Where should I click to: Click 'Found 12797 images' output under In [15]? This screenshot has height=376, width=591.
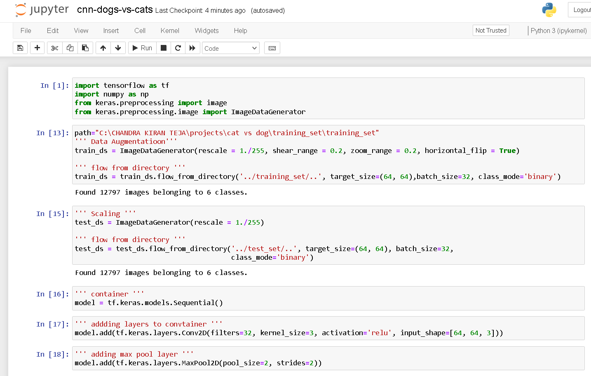point(161,273)
